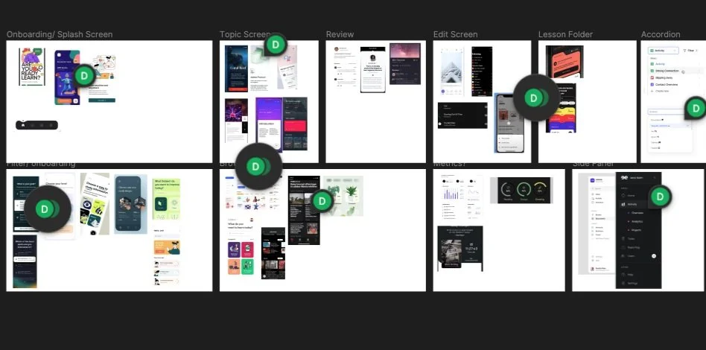Click the lime green subject selection card
The height and width of the screenshot is (350, 706).
[x=167, y=199]
